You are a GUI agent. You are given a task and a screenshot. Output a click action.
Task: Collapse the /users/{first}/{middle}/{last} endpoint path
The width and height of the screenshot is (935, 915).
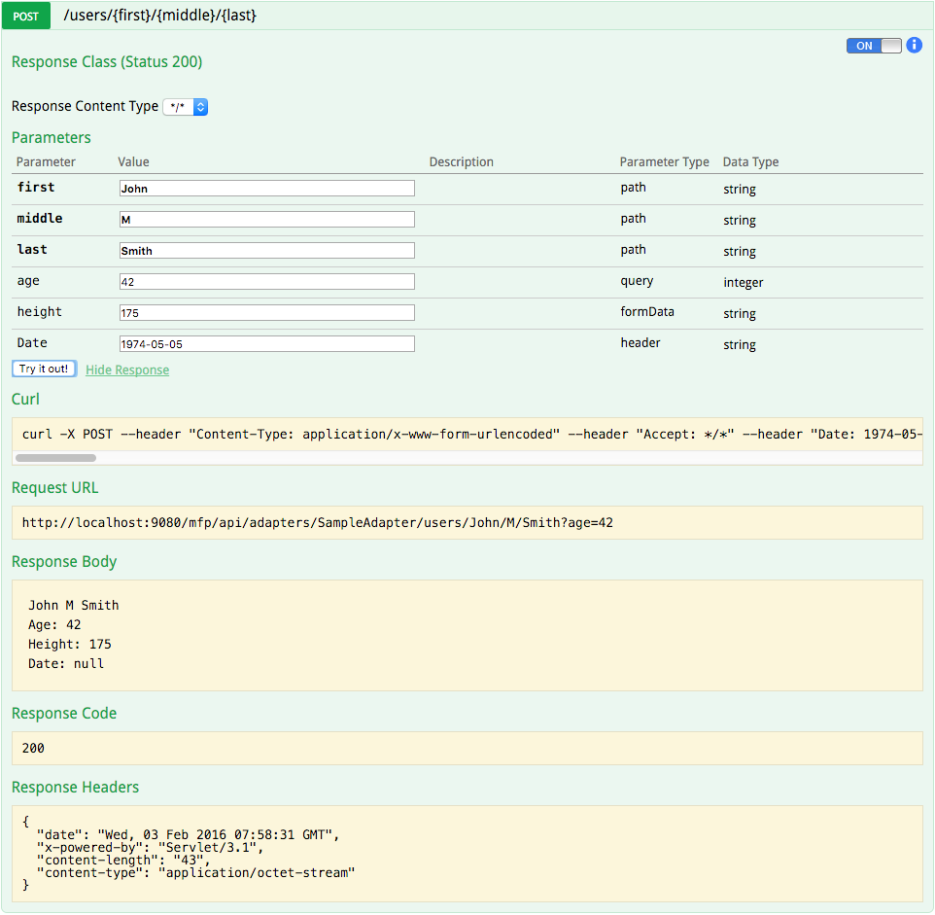[159, 16]
